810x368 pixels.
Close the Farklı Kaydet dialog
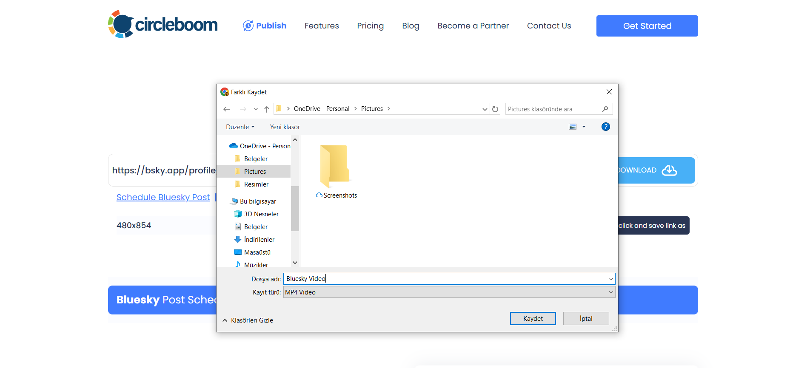click(609, 92)
